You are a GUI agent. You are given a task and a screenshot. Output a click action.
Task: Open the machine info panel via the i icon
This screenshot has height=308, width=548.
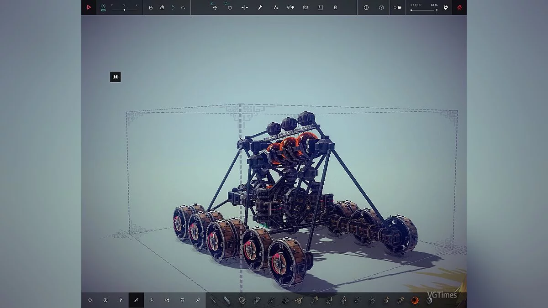(365, 7)
